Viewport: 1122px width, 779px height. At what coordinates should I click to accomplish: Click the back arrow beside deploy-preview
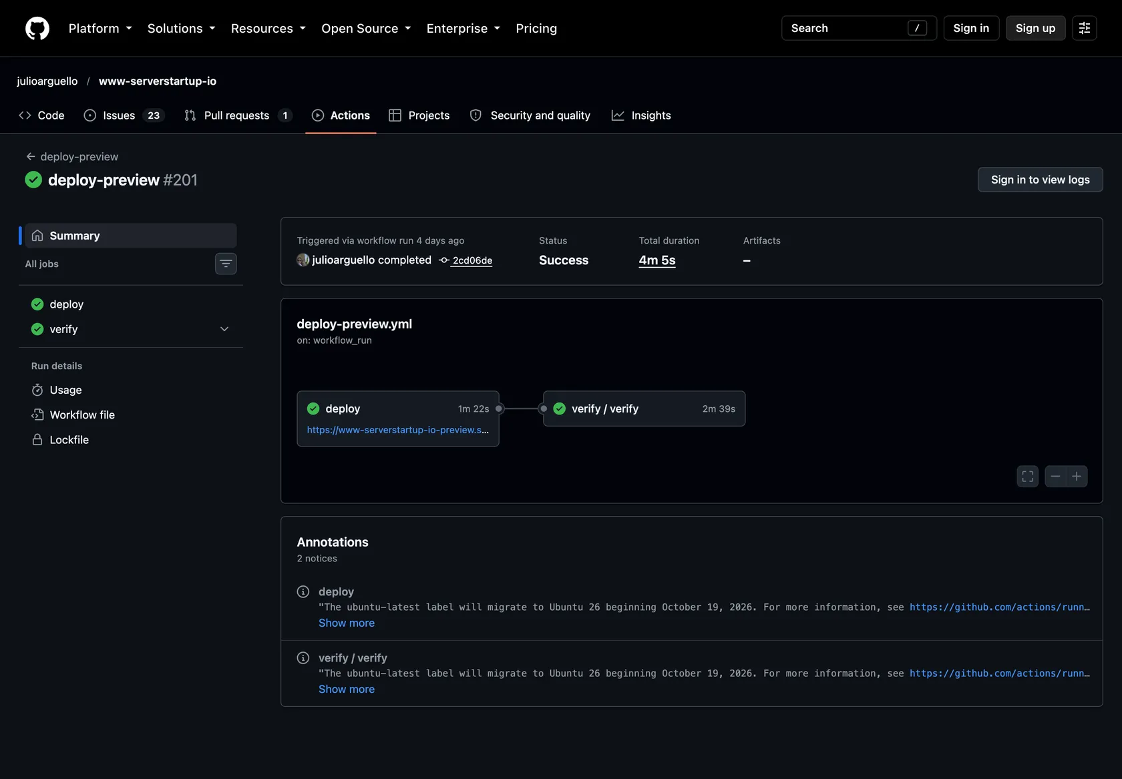point(30,156)
